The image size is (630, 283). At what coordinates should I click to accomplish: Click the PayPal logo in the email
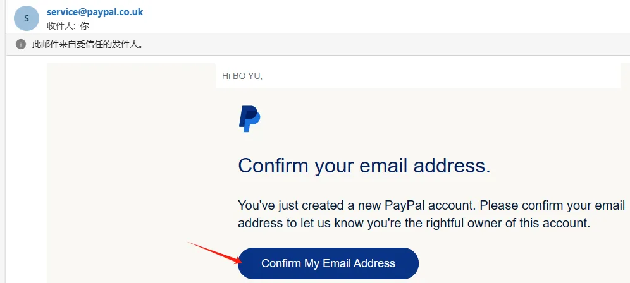point(249,119)
